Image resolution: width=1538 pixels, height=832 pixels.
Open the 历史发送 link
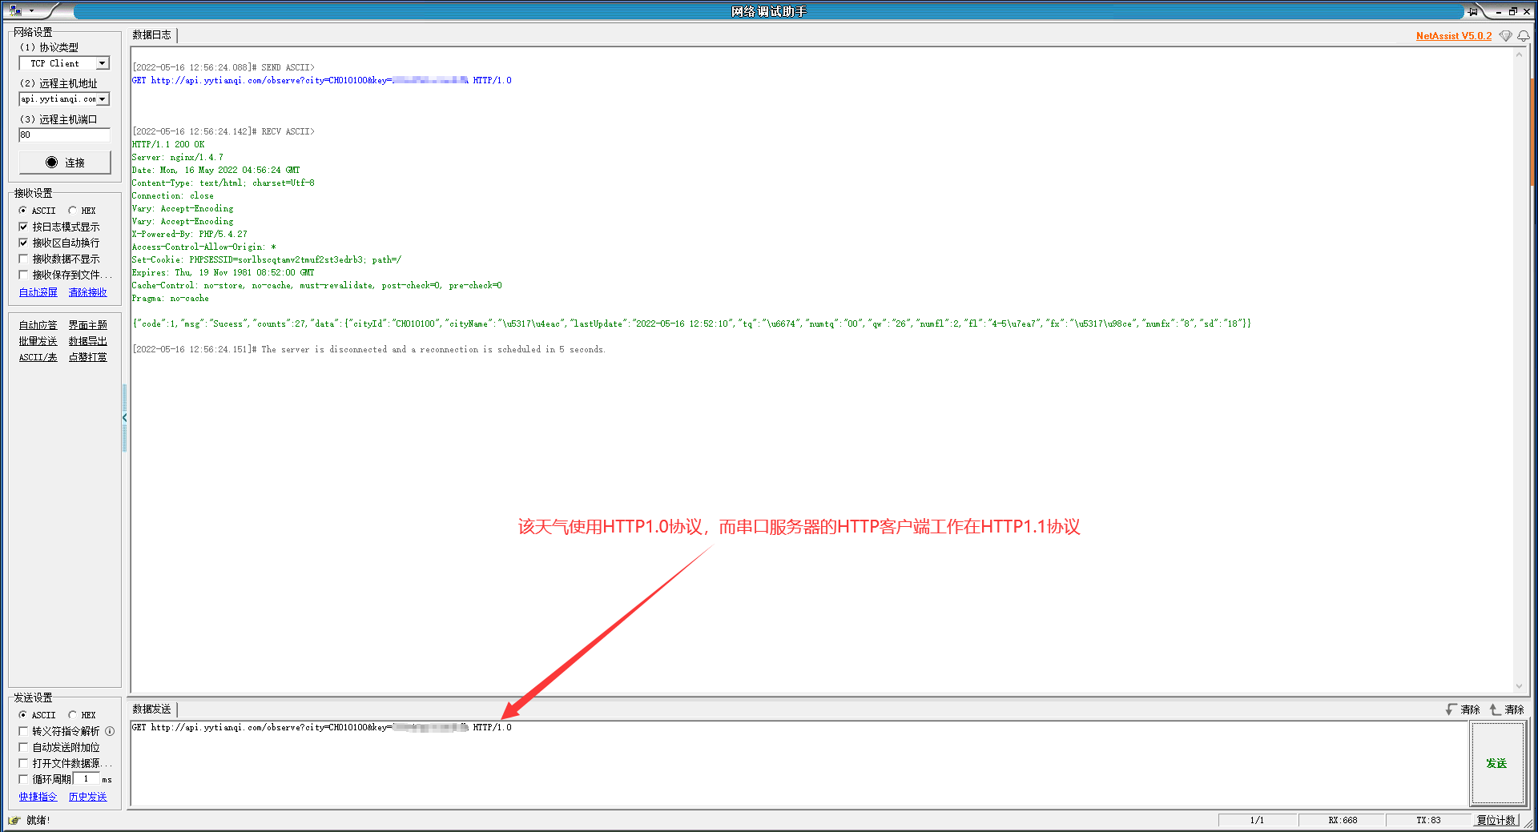click(x=87, y=797)
